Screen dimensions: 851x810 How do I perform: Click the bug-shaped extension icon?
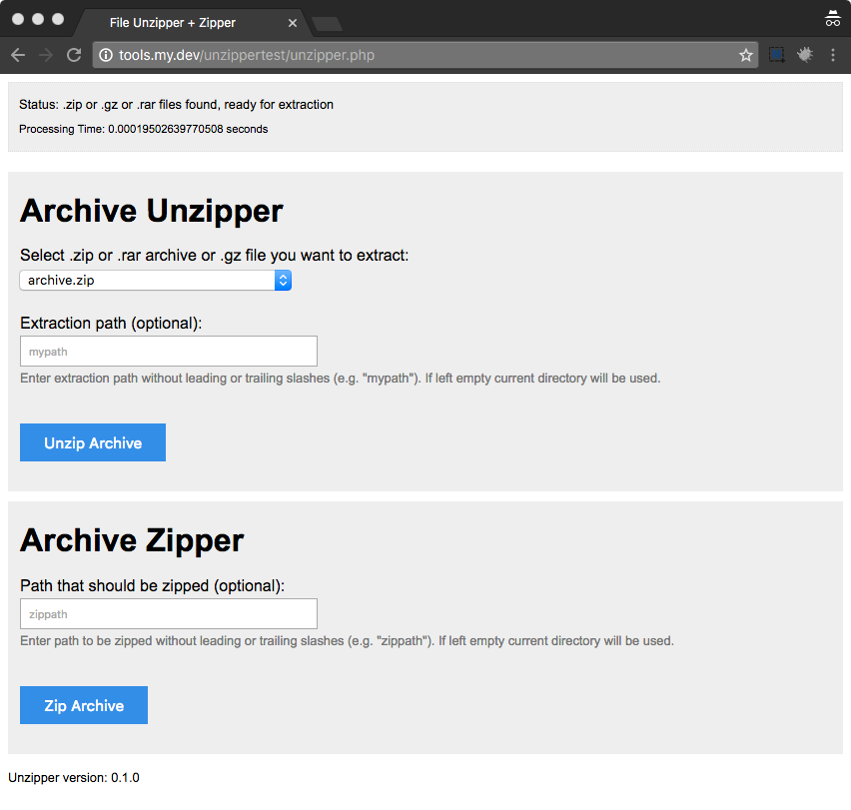point(806,55)
